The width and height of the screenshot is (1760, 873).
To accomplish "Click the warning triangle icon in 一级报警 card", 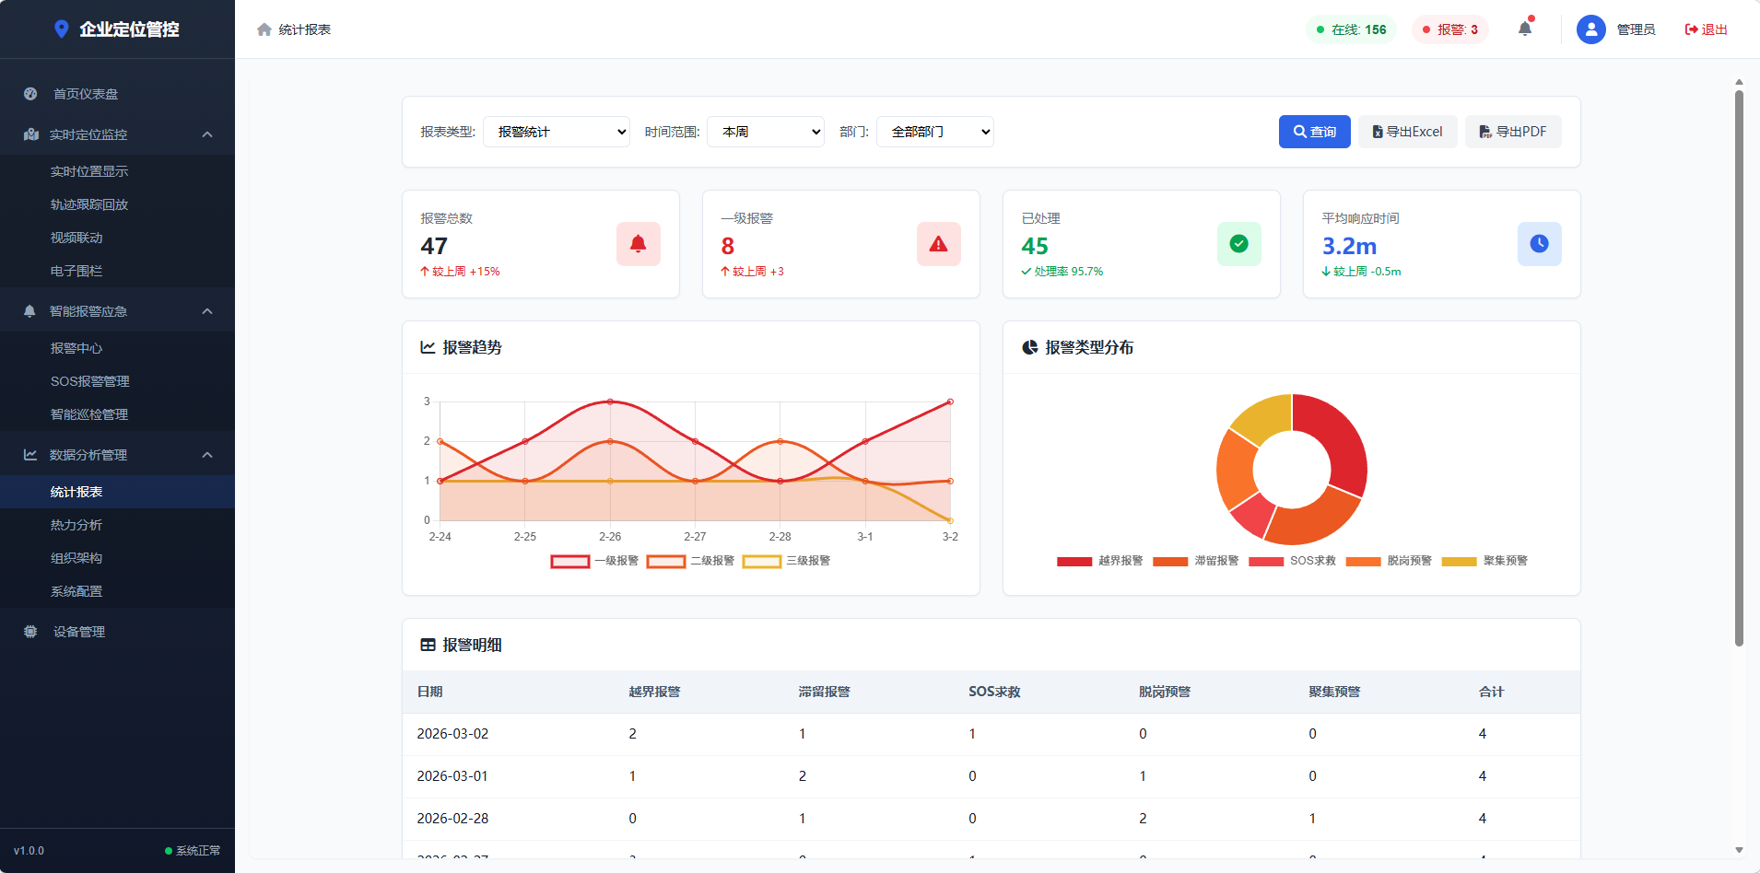I will [x=938, y=244].
